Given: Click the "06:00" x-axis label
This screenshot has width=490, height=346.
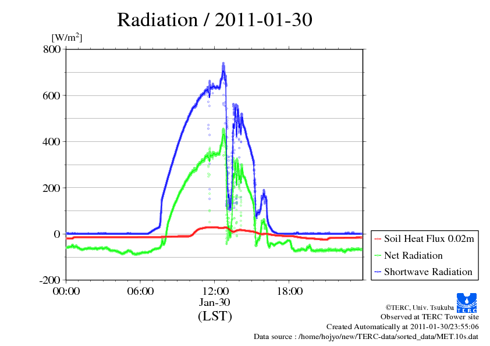Looking at the screenshot, I should tap(140, 291).
